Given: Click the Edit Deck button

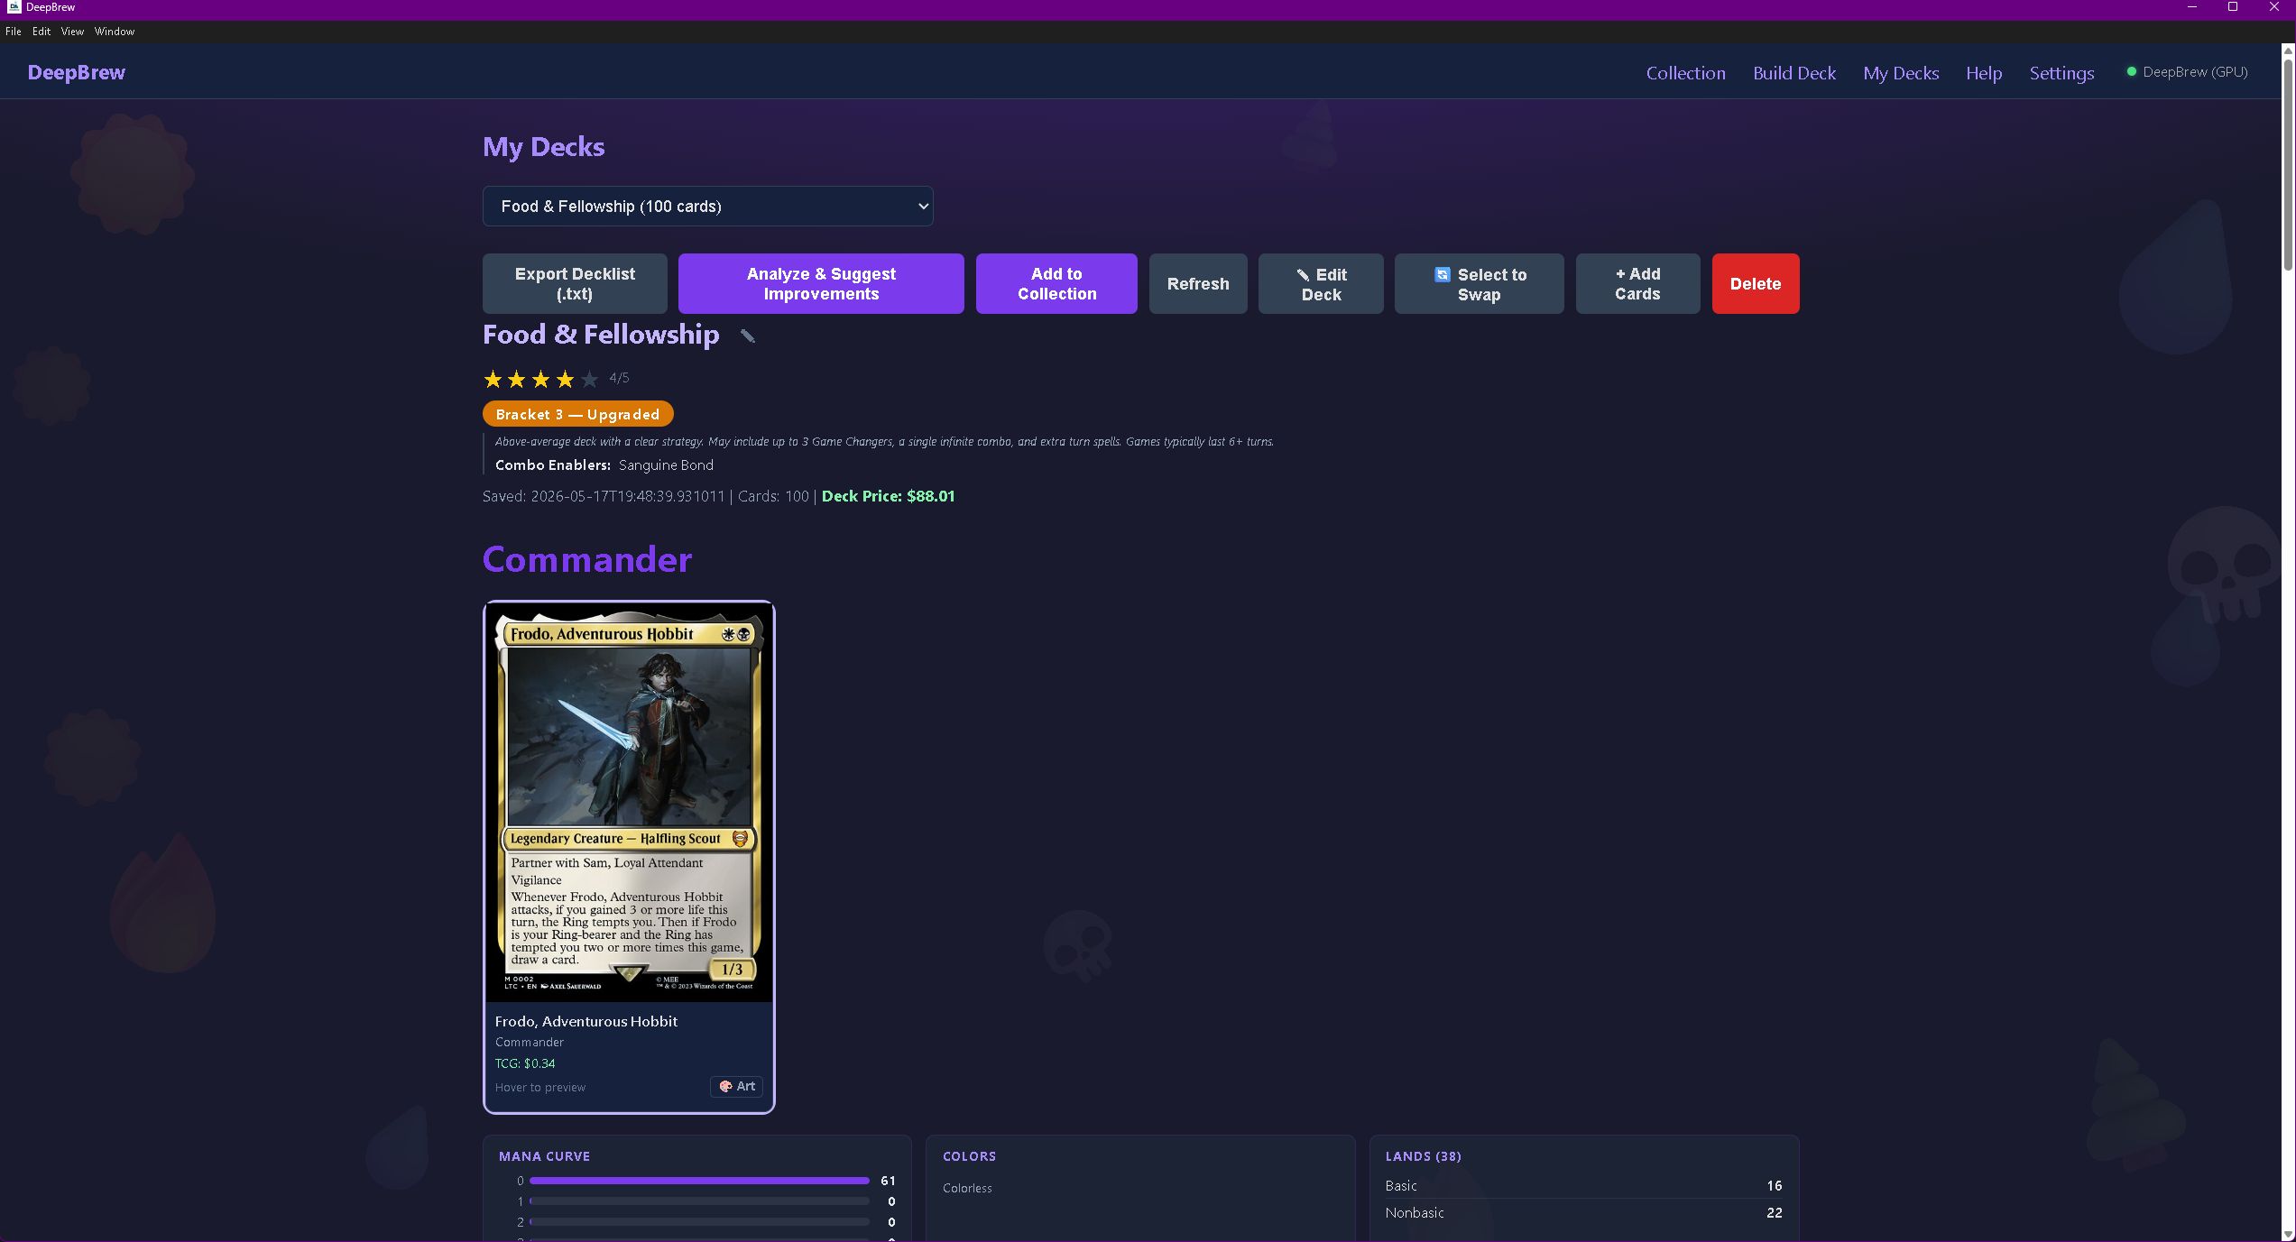Looking at the screenshot, I should [x=1321, y=284].
